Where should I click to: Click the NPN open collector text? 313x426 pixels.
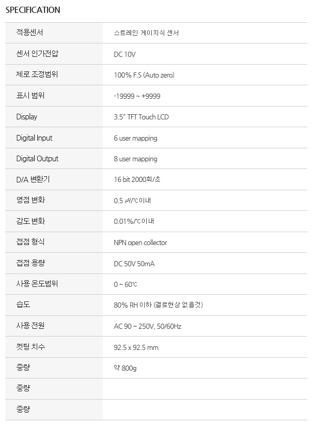click(x=140, y=242)
